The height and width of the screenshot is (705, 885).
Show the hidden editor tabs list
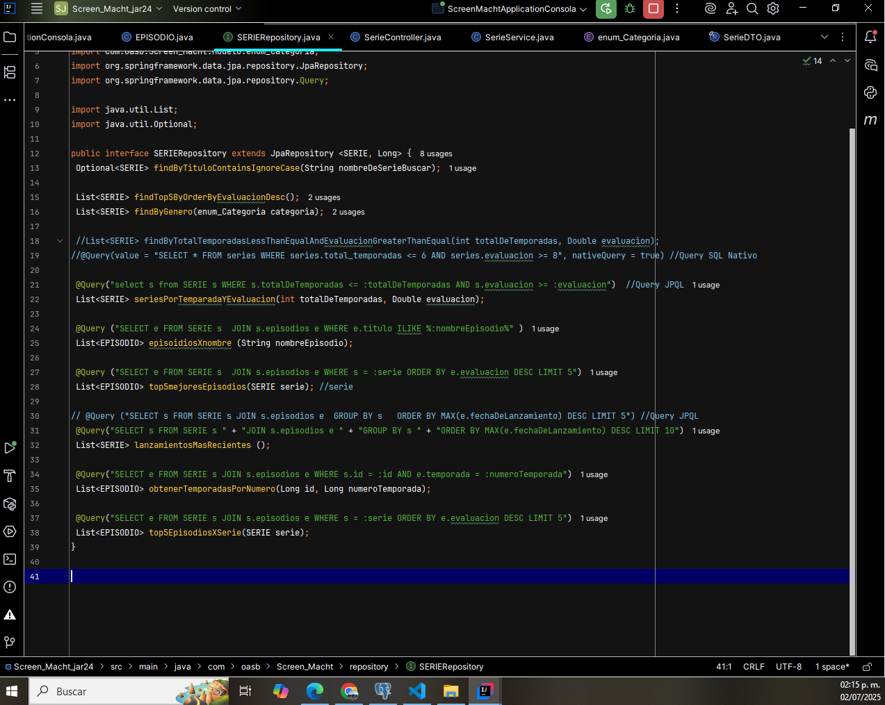tap(825, 37)
